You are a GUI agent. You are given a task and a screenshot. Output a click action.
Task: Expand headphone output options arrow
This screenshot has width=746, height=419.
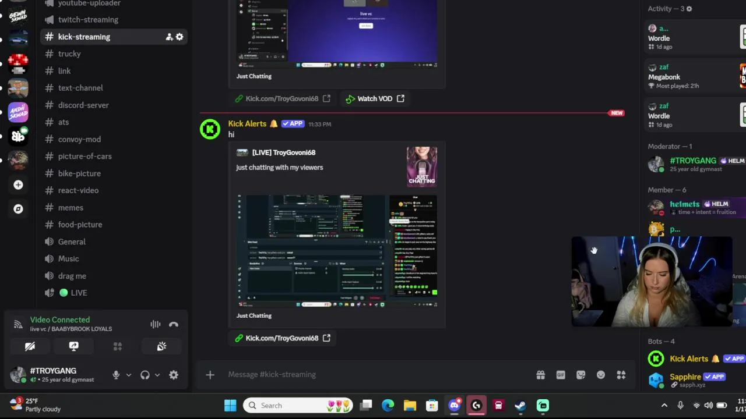[157, 375]
